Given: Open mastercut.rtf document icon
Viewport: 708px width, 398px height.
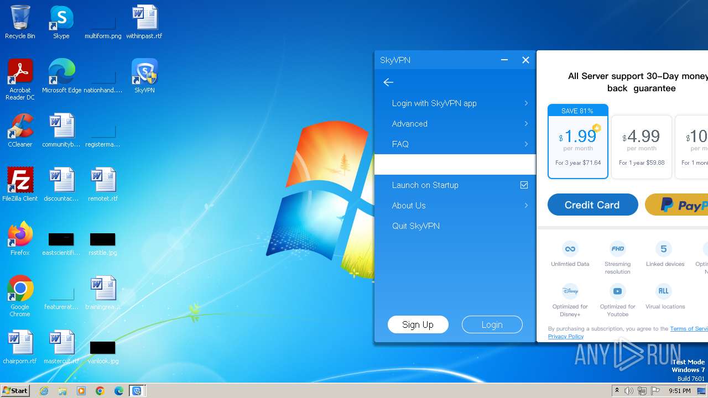Looking at the screenshot, I should pos(61,347).
